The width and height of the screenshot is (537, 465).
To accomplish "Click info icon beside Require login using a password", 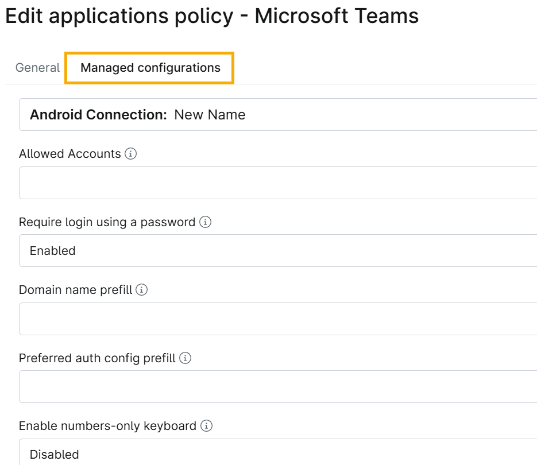I will tap(204, 222).
